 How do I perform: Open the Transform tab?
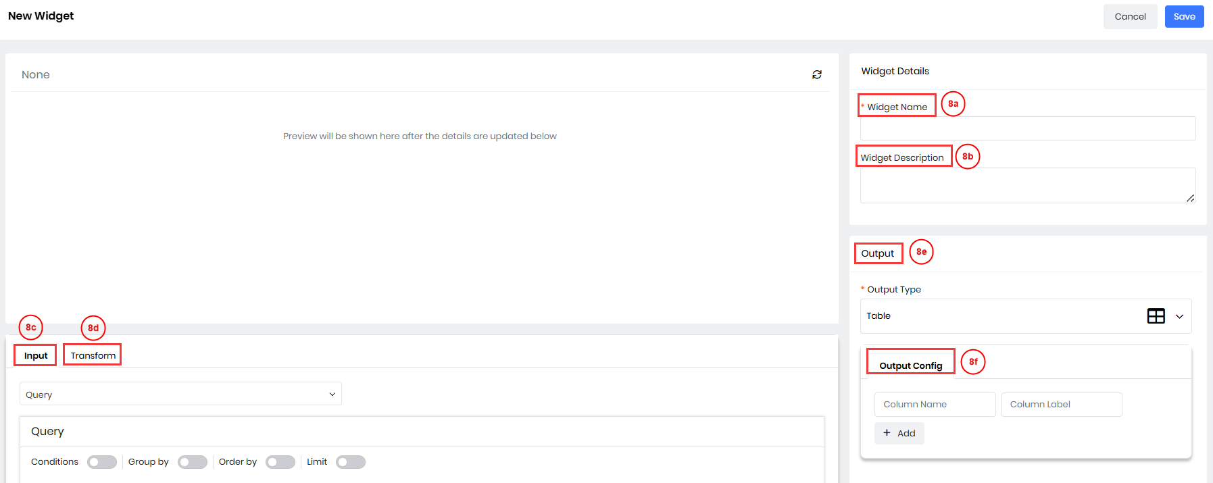coord(93,355)
